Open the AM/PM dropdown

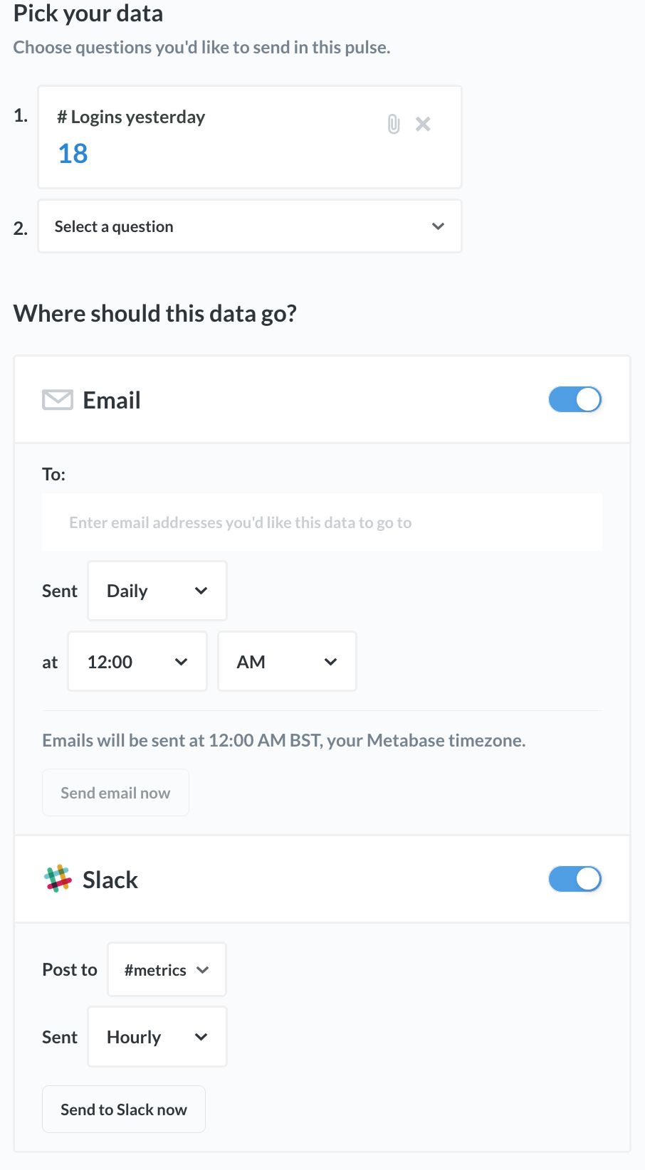point(286,661)
